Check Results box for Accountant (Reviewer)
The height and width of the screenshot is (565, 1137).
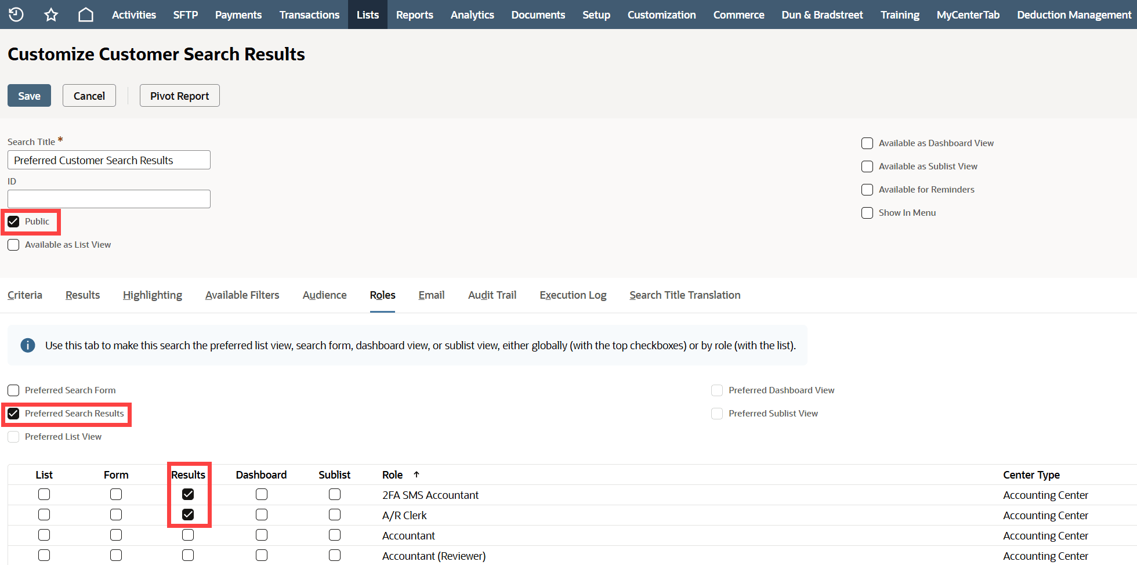[188, 555]
